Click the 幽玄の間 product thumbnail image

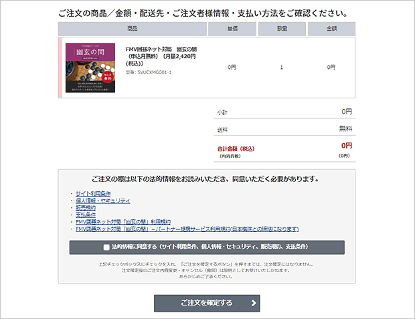tap(90, 68)
